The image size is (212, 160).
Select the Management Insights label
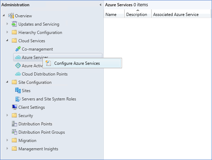[38, 149]
